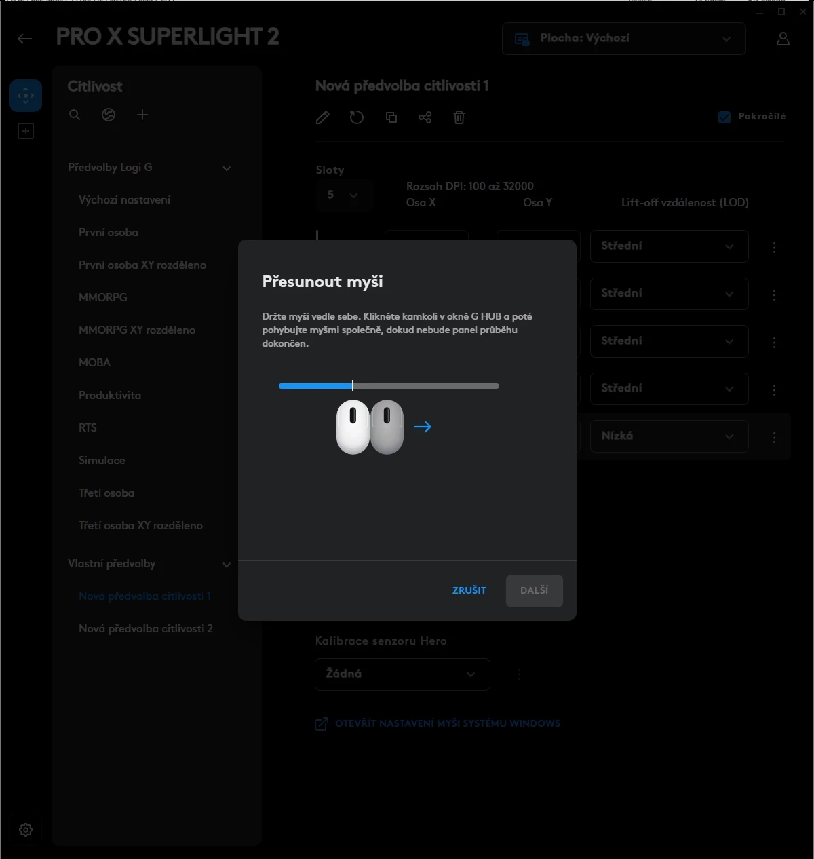Select MMORPG XY rozděleno preset
Screen dimensions: 814x859
137,330
